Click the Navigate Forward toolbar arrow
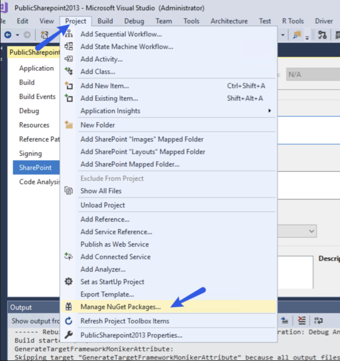Image resolution: width=340 pixels, height=361 pixels. tap(27, 35)
